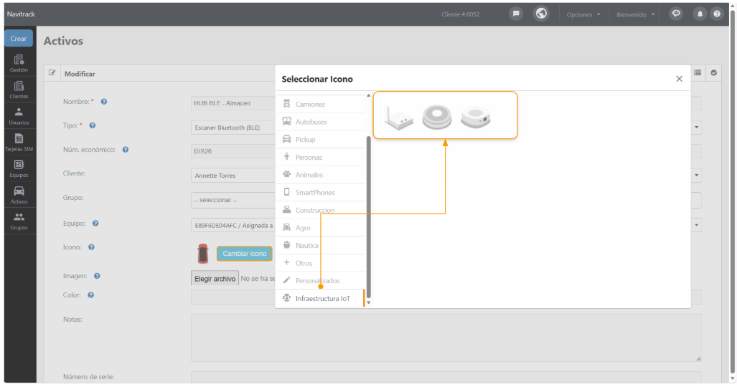Open the Usuarios sidebar section

tap(19, 116)
